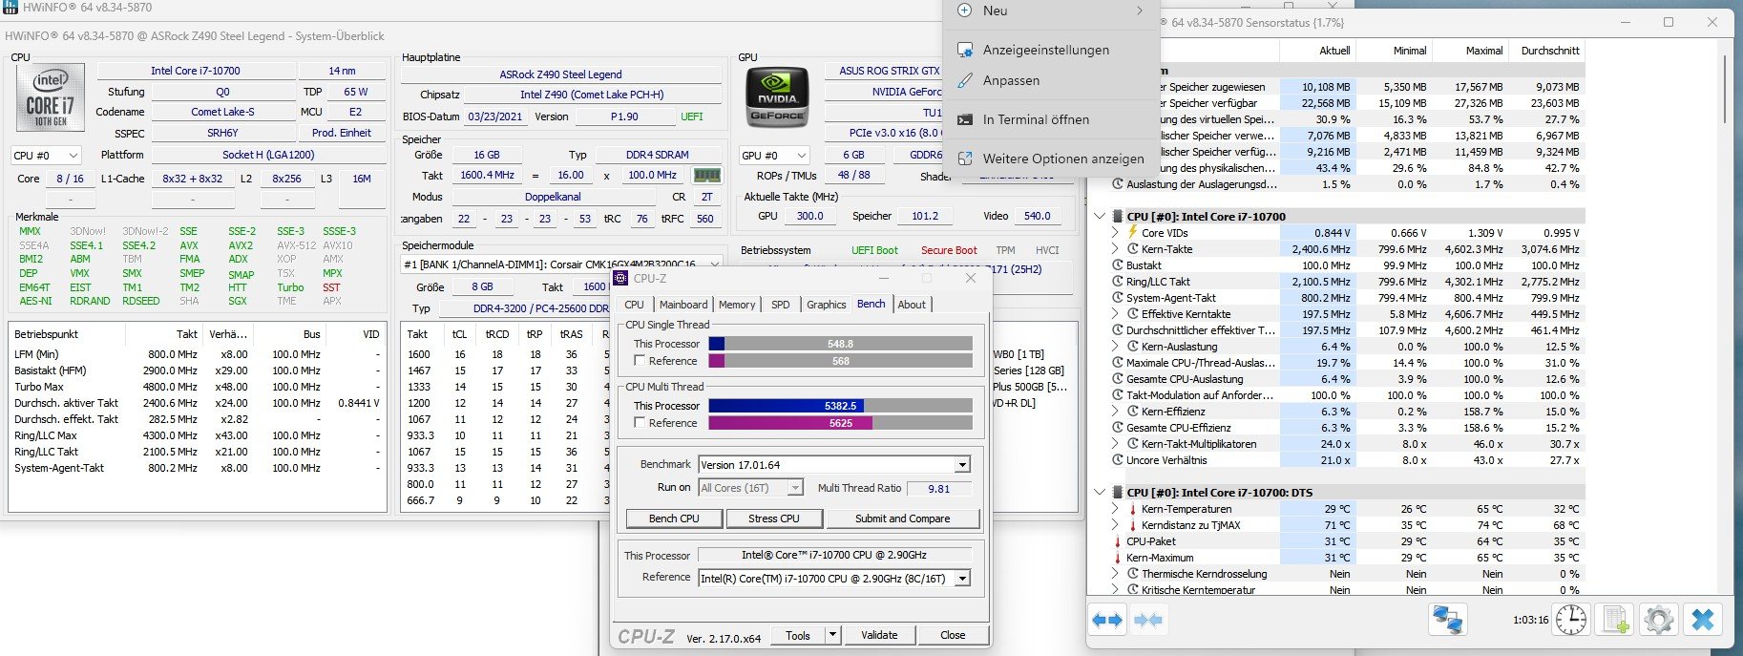Click Submit and Compare button
The height and width of the screenshot is (656, 1743).
pos(903,518)
